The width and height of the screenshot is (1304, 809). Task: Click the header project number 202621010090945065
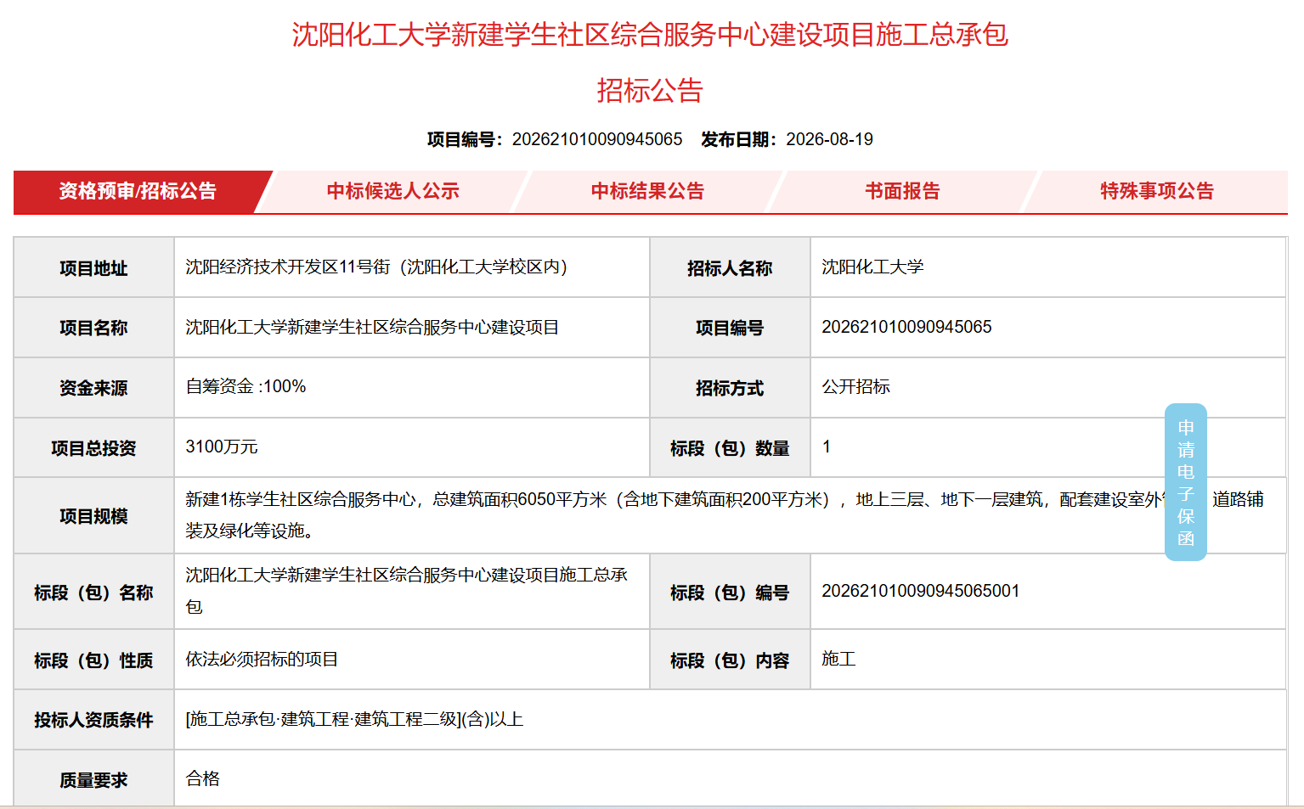coord(597,139)
